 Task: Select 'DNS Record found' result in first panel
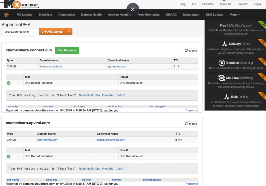(x=131, y=83)
